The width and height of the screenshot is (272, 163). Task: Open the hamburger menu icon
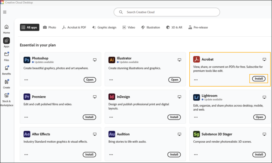click(x=5, y=12)
